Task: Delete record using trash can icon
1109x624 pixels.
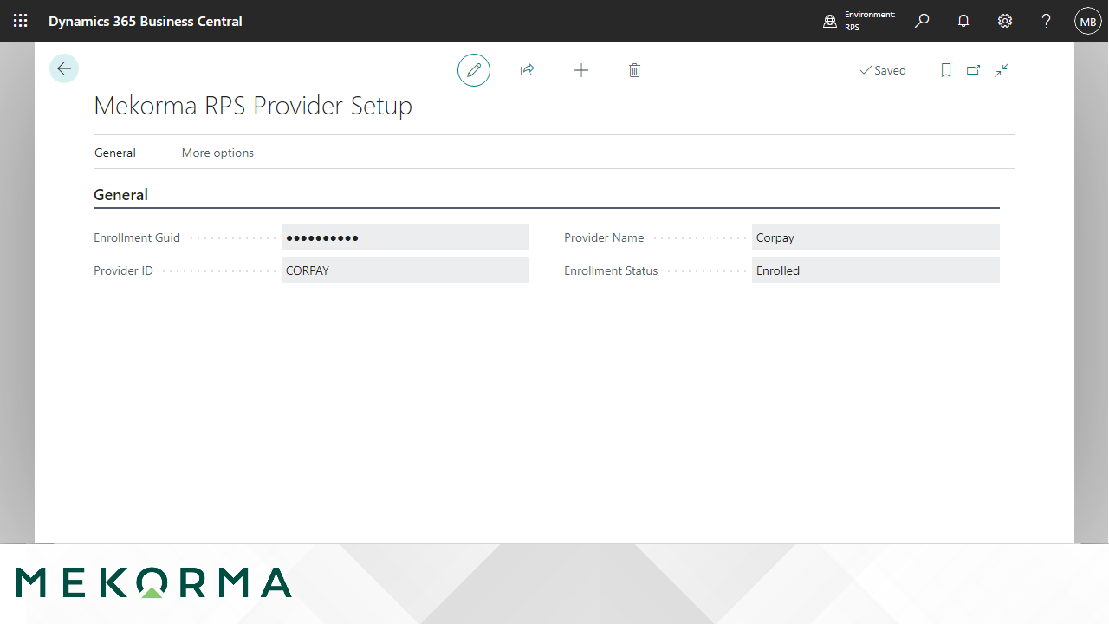Action: click(634, 70)
